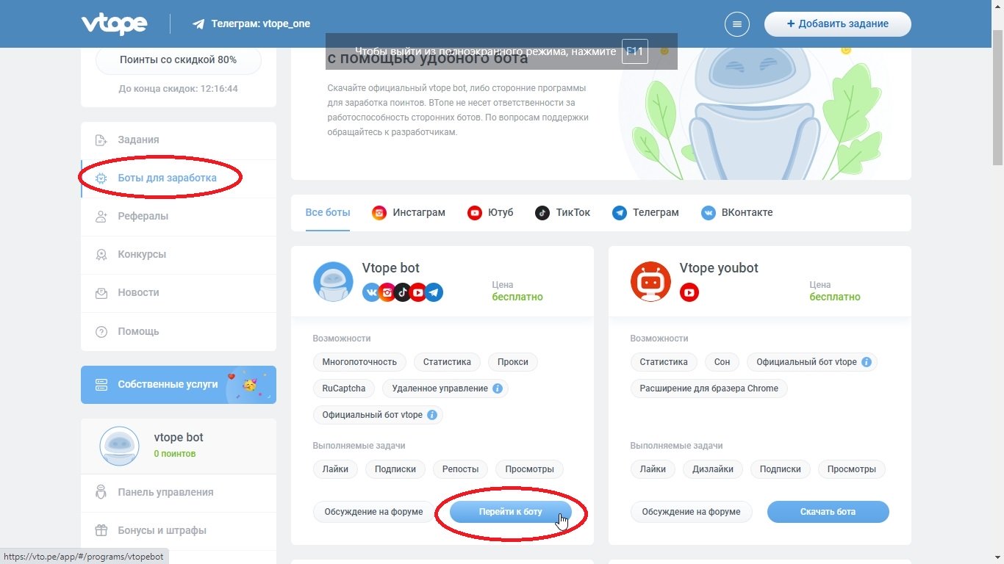Viewport: 1004px width, 564px height.
Task: Click the Бонусы и штрафы gift icon
Action: pyautogui.click(x=102, y=530)
